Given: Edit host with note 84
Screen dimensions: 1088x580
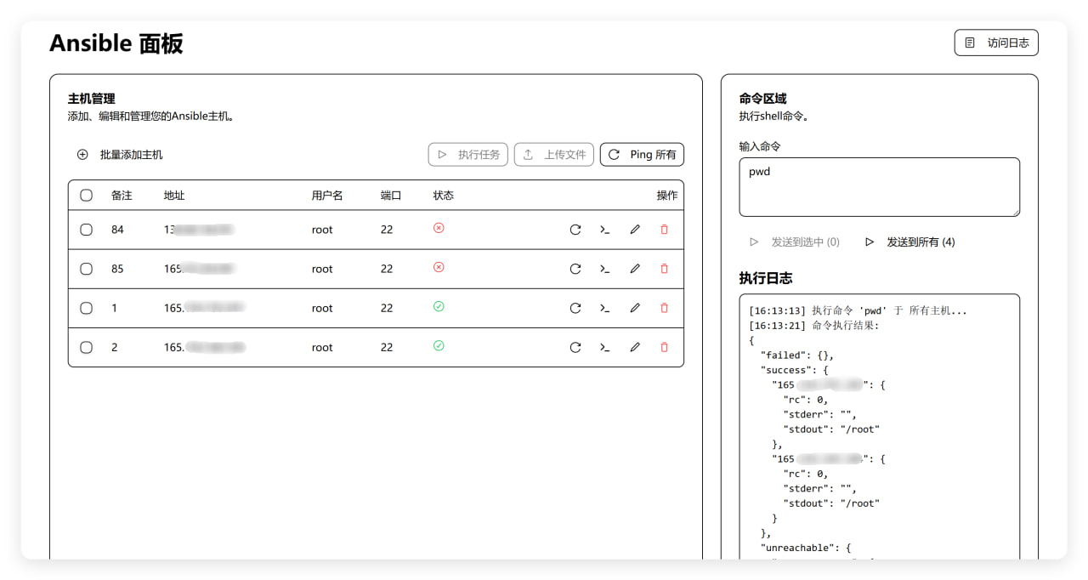Looking at the screenshot, I should click(x=635, y=230).
